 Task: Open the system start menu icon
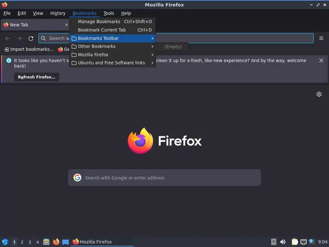point(5,242)
